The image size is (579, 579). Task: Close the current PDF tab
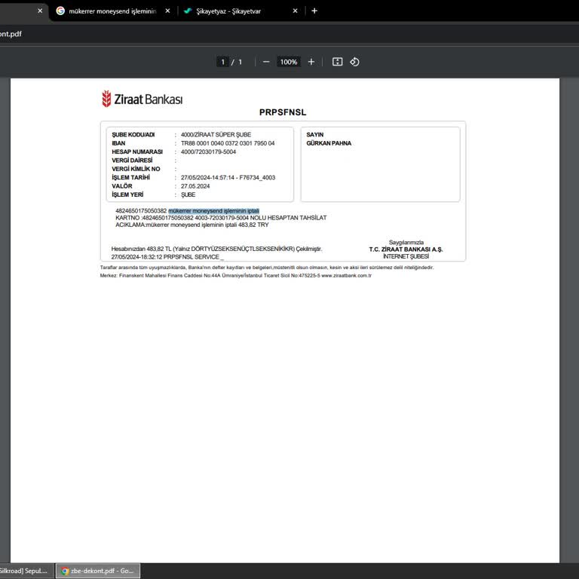pyautogui.click(x=40, y=11)
